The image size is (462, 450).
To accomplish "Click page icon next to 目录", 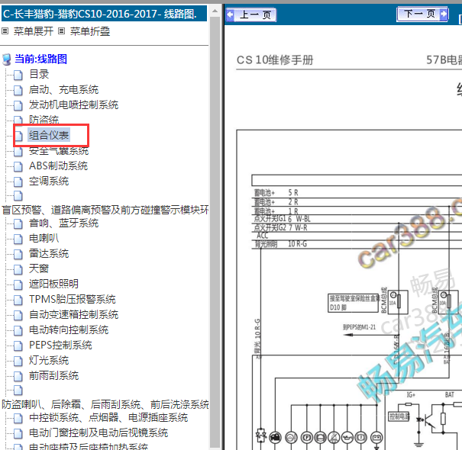I will tap(18, 75).
